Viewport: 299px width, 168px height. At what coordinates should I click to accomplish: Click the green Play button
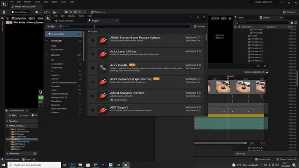(x=66, y=12)
